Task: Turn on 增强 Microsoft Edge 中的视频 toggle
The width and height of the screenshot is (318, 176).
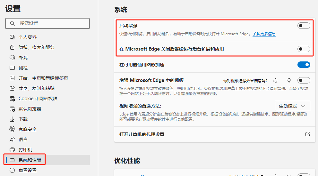Action: [304, 80]
